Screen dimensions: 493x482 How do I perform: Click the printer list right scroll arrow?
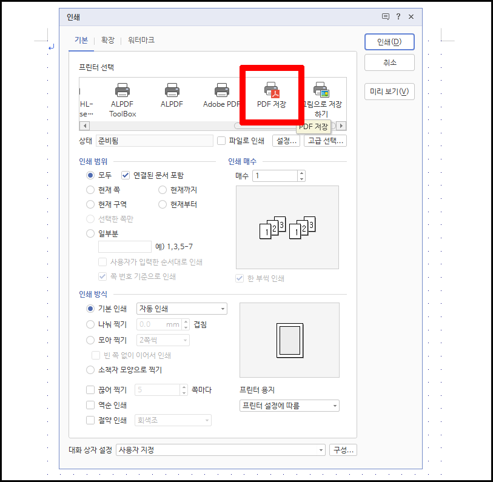341,126
